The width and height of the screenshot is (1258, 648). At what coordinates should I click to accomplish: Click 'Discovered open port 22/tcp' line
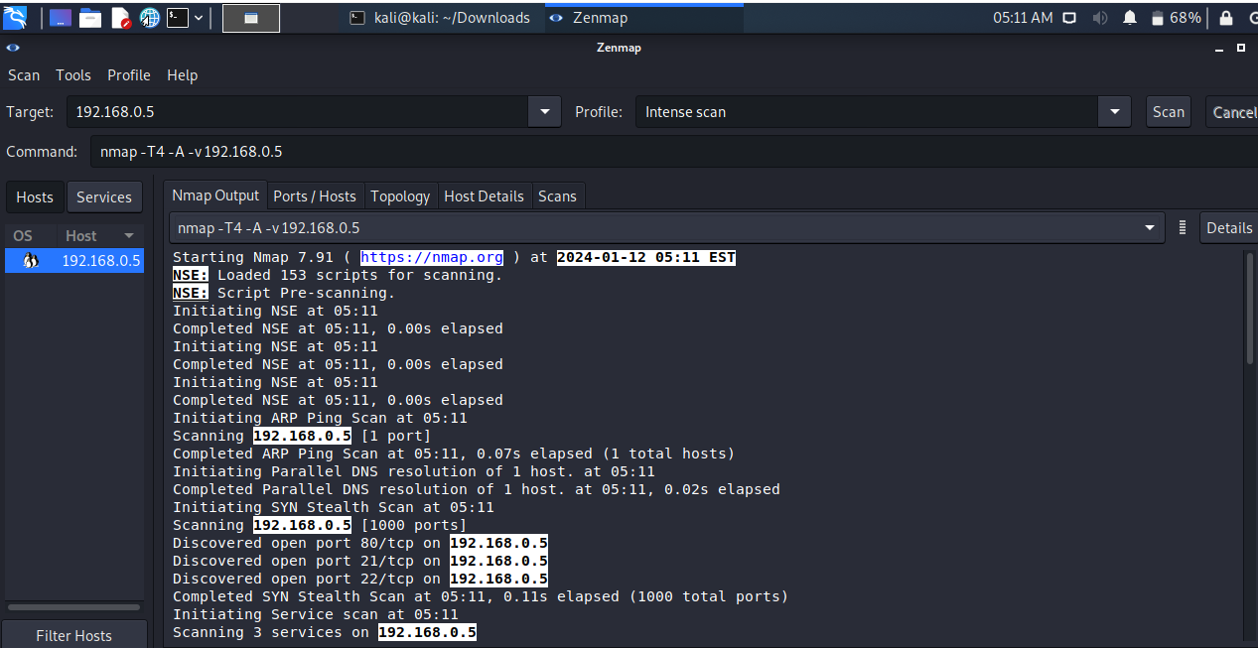[x=360, y=579]
